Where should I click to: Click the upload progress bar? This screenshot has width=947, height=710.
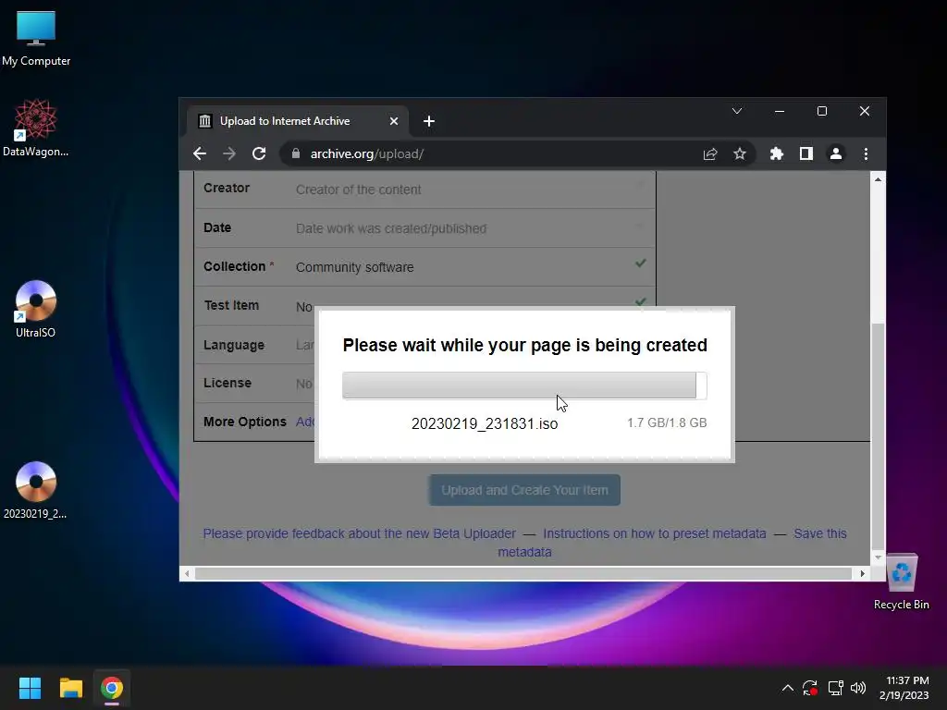pos(524,386)
